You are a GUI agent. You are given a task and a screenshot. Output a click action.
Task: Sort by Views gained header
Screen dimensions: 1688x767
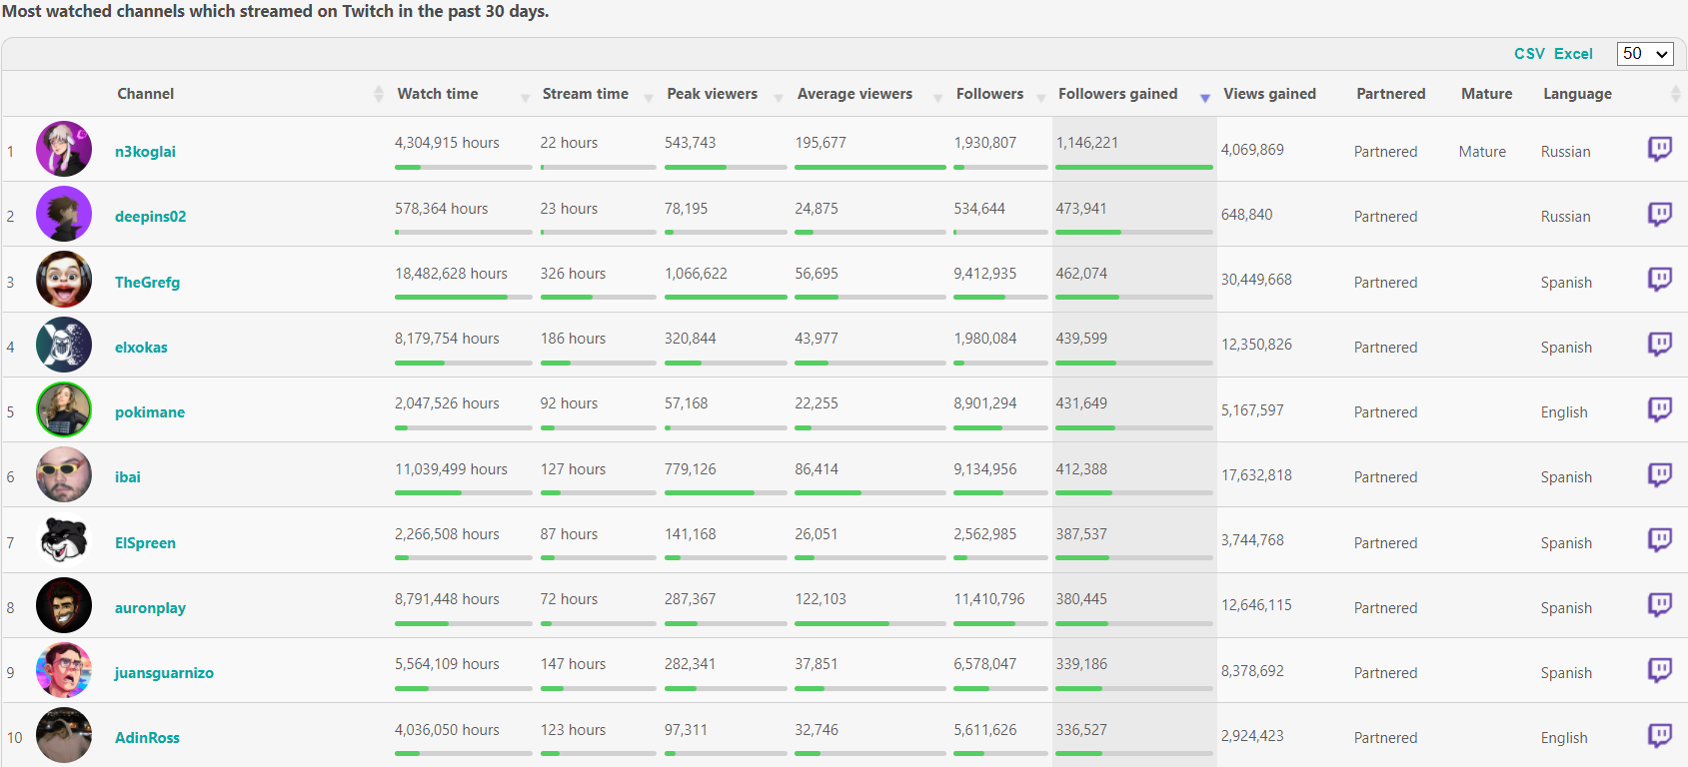coord(1269,94)
